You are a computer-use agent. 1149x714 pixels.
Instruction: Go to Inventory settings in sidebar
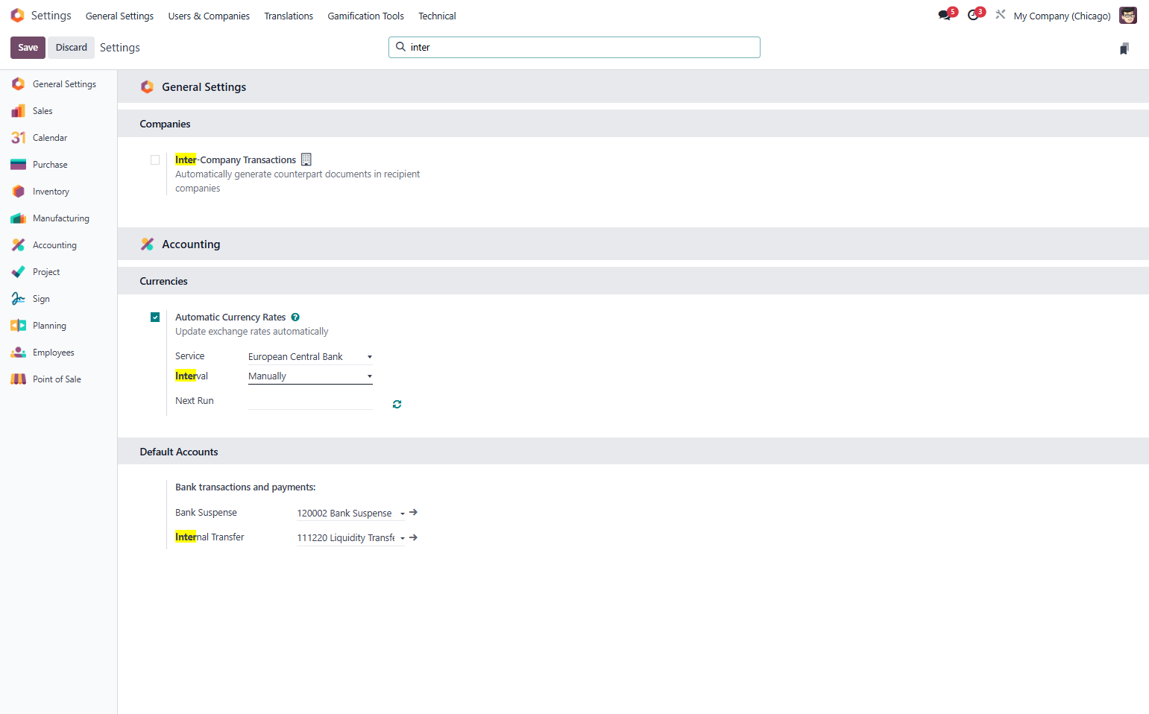tap(58, 192)
